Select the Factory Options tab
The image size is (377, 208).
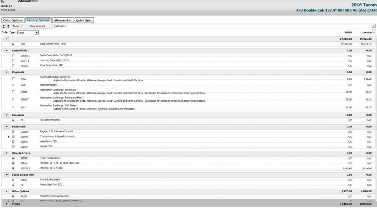coord(38,20)
